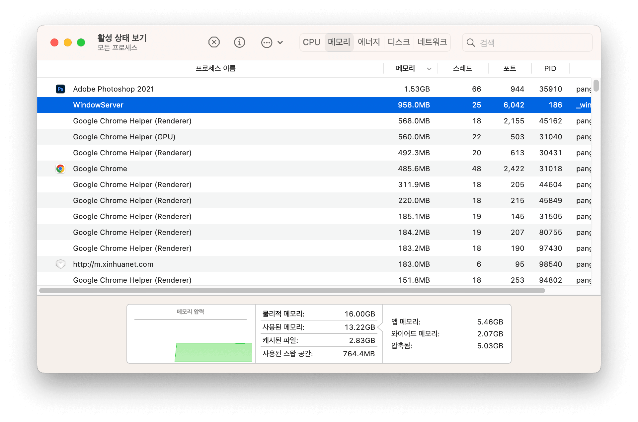Click the stop process X icon
Viewport: 638px width, 422px height.
click(x=214, y=42)
